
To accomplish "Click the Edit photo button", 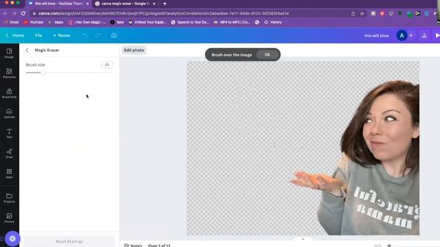I will (x=134, y=50).
